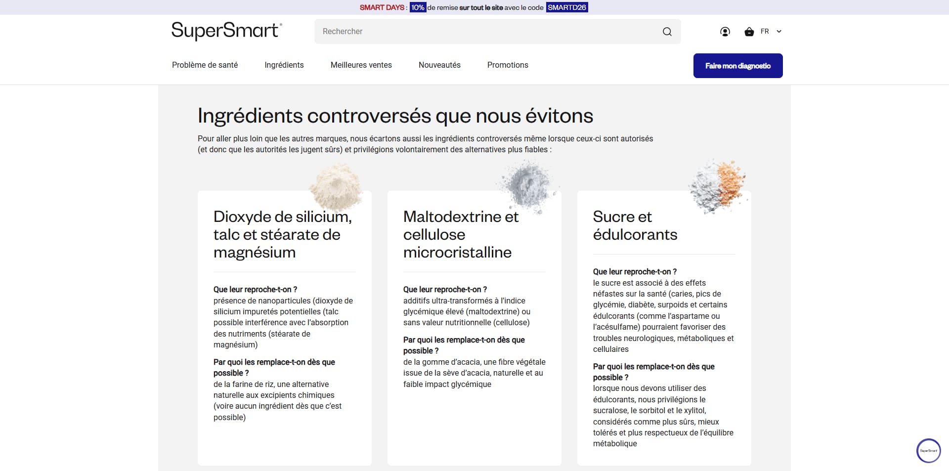Click the cream powder image on silicium card
This screenshot has width=949, height=471.
pos(336,187)
